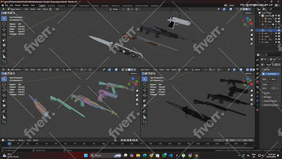This screenshot has height=159, width=282.
Task: Expand the eagle armature in outliner
Action: click(260, 37)
